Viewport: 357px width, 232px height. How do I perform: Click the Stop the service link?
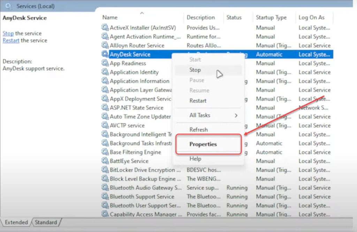tap(8, 33)
